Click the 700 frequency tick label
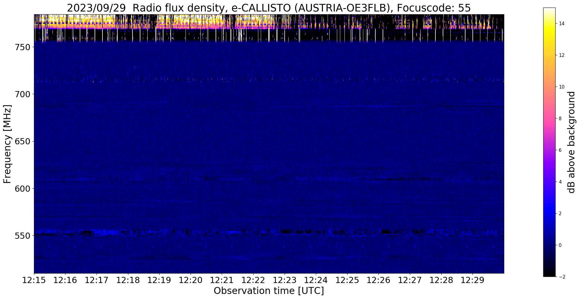The image size is (580, 299). click(x=22, y=94)
